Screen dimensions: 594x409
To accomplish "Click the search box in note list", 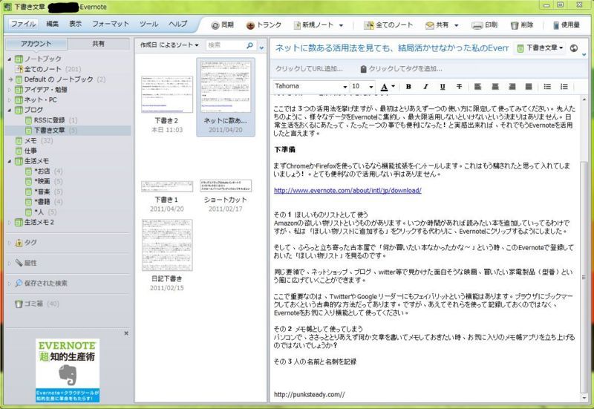I will tap(225, 45).
